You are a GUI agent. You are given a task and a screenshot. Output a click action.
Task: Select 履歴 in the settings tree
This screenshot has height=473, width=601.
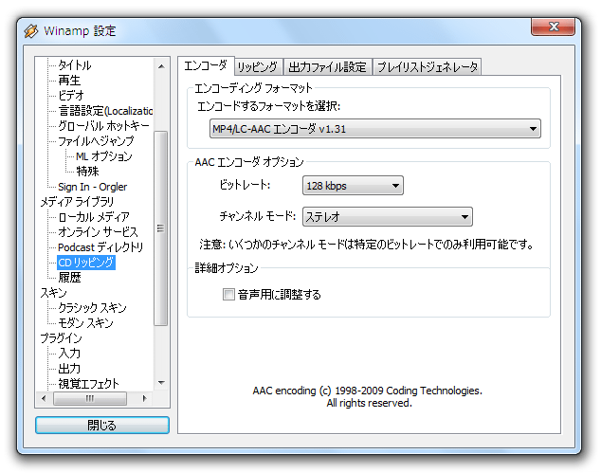pyautogui.click(x=69, y=278)
